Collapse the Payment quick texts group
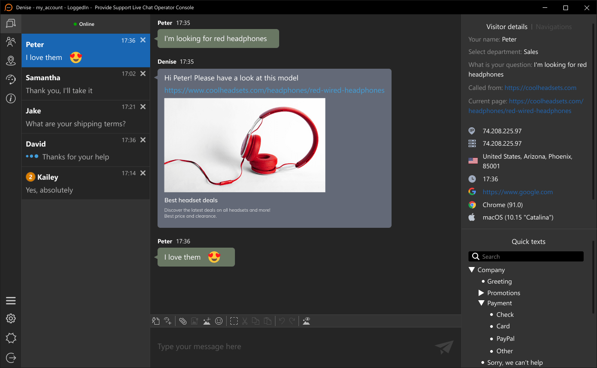597x368 pixels. [x=481, y=303]
